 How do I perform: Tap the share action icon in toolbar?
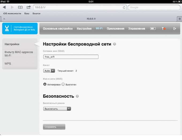pyautogui.click(x=28, y=7)
